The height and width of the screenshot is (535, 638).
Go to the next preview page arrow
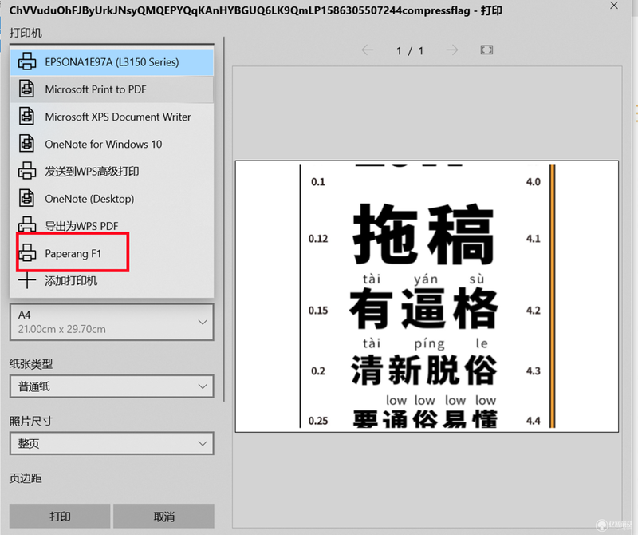point(452,50)
